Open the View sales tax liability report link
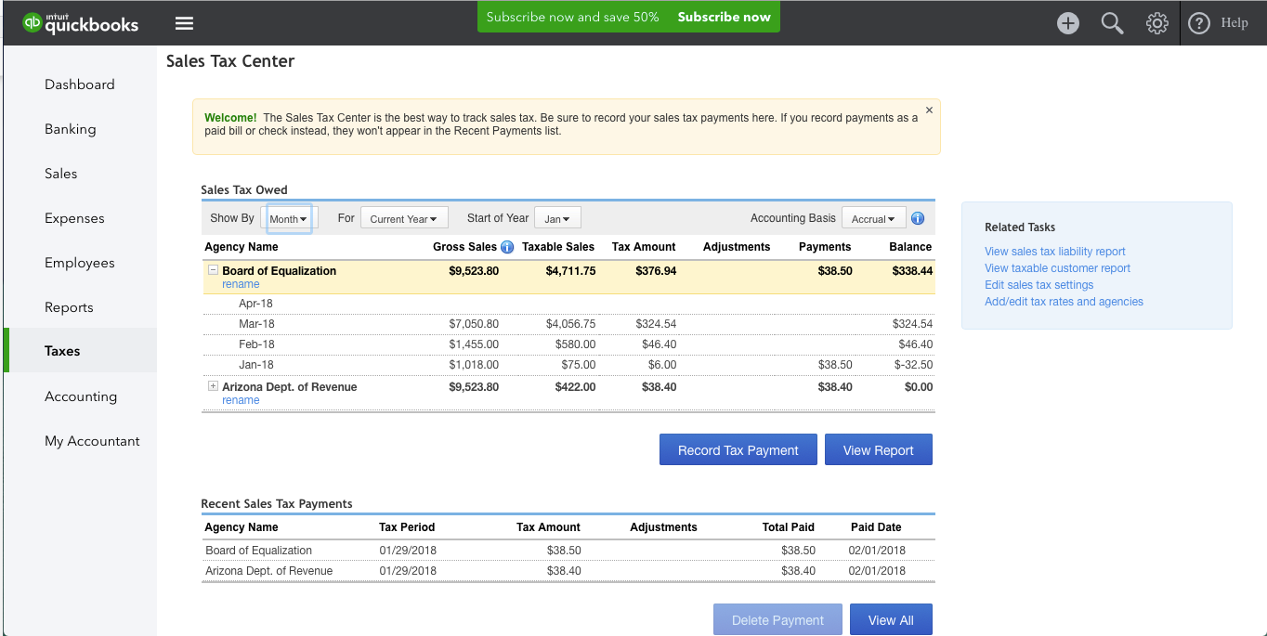 tap(1054, 251)
